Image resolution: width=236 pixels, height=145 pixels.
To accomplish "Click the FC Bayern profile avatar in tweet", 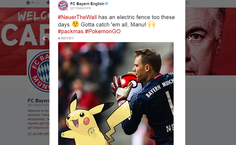I will (x=63, y=6).
